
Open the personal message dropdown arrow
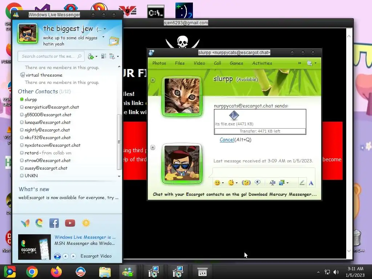[103, 37]
